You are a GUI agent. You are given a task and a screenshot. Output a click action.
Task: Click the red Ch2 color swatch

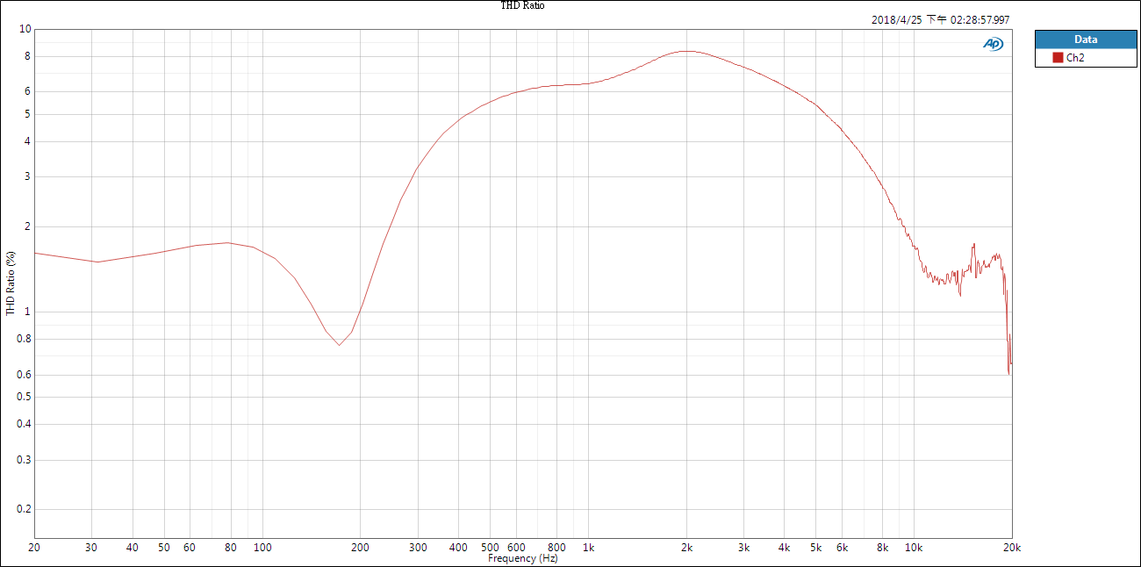[x=1058, y=57]
